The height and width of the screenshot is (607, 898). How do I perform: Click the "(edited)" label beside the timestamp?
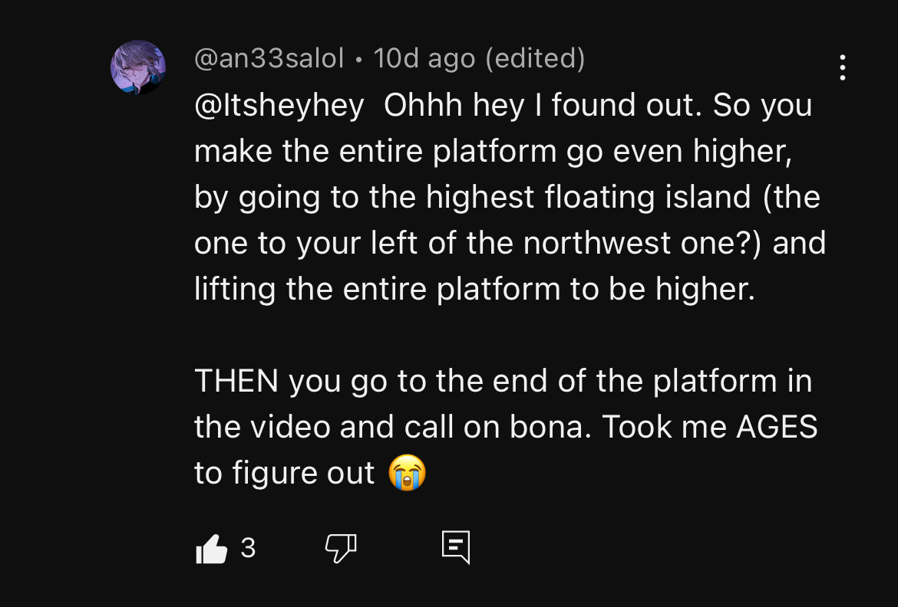(536, 58)
